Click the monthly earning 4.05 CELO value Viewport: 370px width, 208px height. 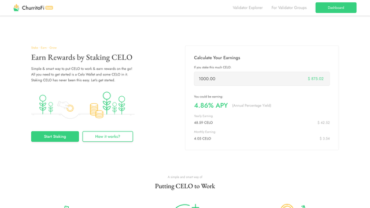[202, 139]
